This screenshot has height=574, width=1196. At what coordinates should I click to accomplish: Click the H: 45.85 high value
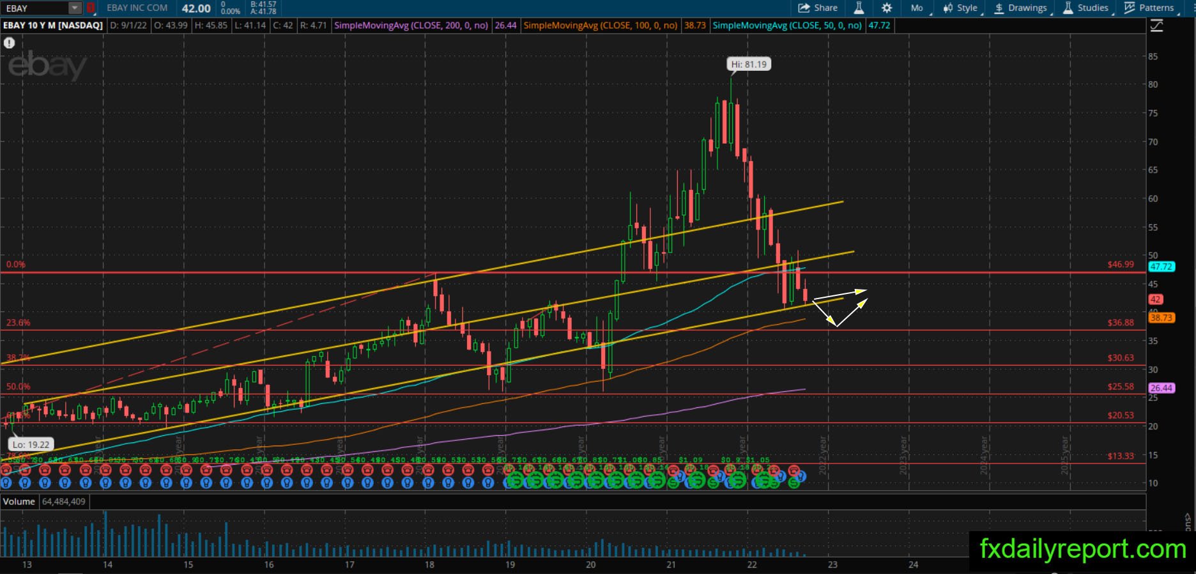point(211,26)
